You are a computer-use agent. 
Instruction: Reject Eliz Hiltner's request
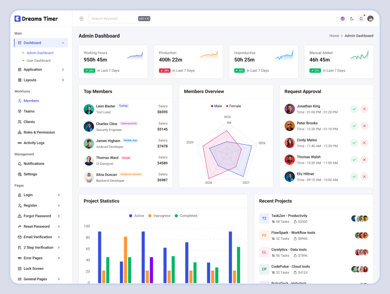coord(364,177)
